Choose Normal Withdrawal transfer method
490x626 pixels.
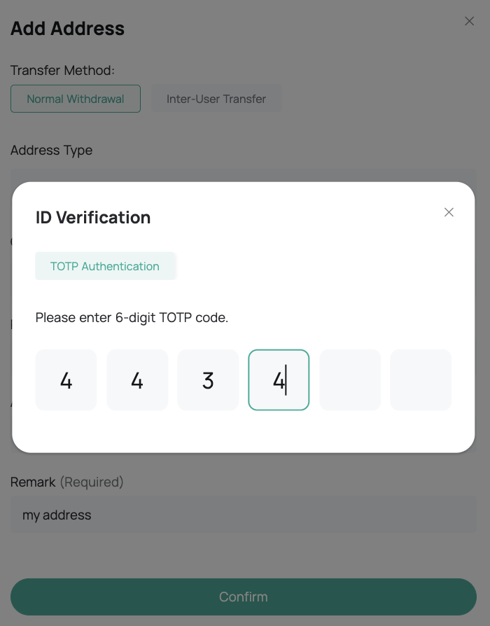76,99
